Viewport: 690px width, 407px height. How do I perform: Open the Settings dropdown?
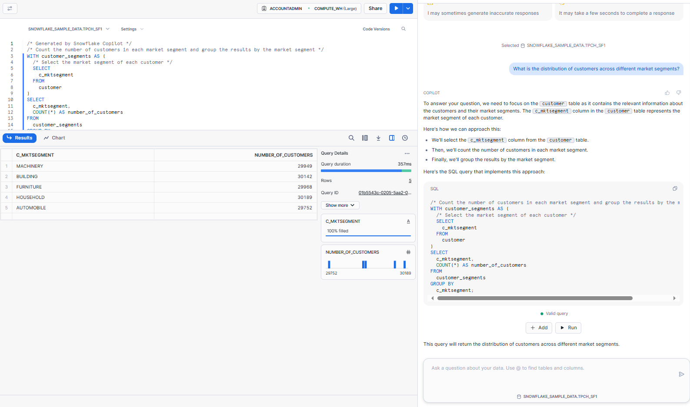132,29
